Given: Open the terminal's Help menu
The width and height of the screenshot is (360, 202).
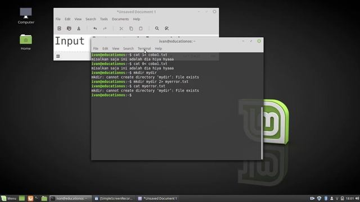Looking at the screenshot, I should tap(159, 49).
